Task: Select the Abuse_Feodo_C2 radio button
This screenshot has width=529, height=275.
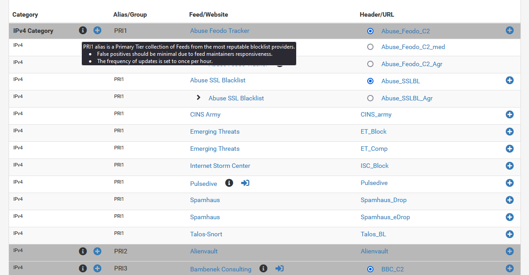Action: 370,31
